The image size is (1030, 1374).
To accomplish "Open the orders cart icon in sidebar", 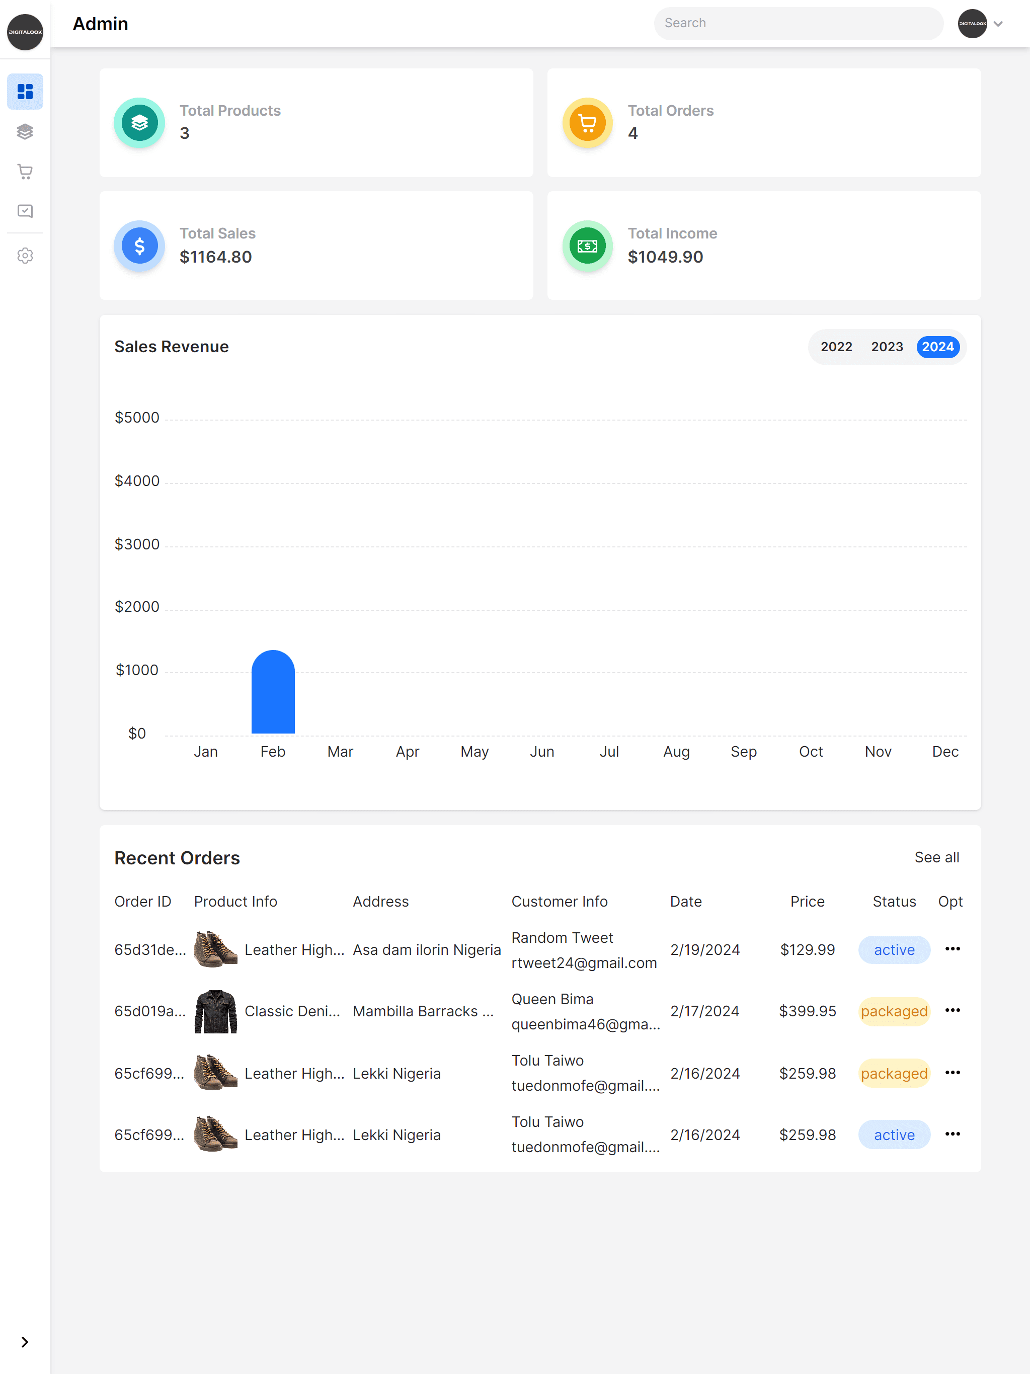I will coord(25,172).
